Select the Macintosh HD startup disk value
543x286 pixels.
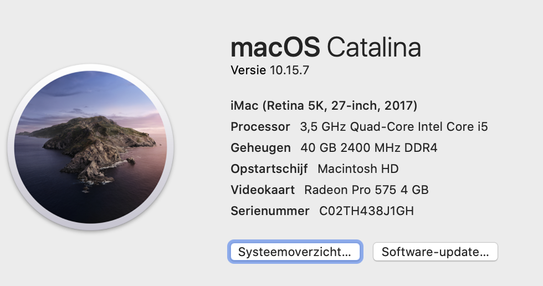pyautogui.click(x=358, y=169)
